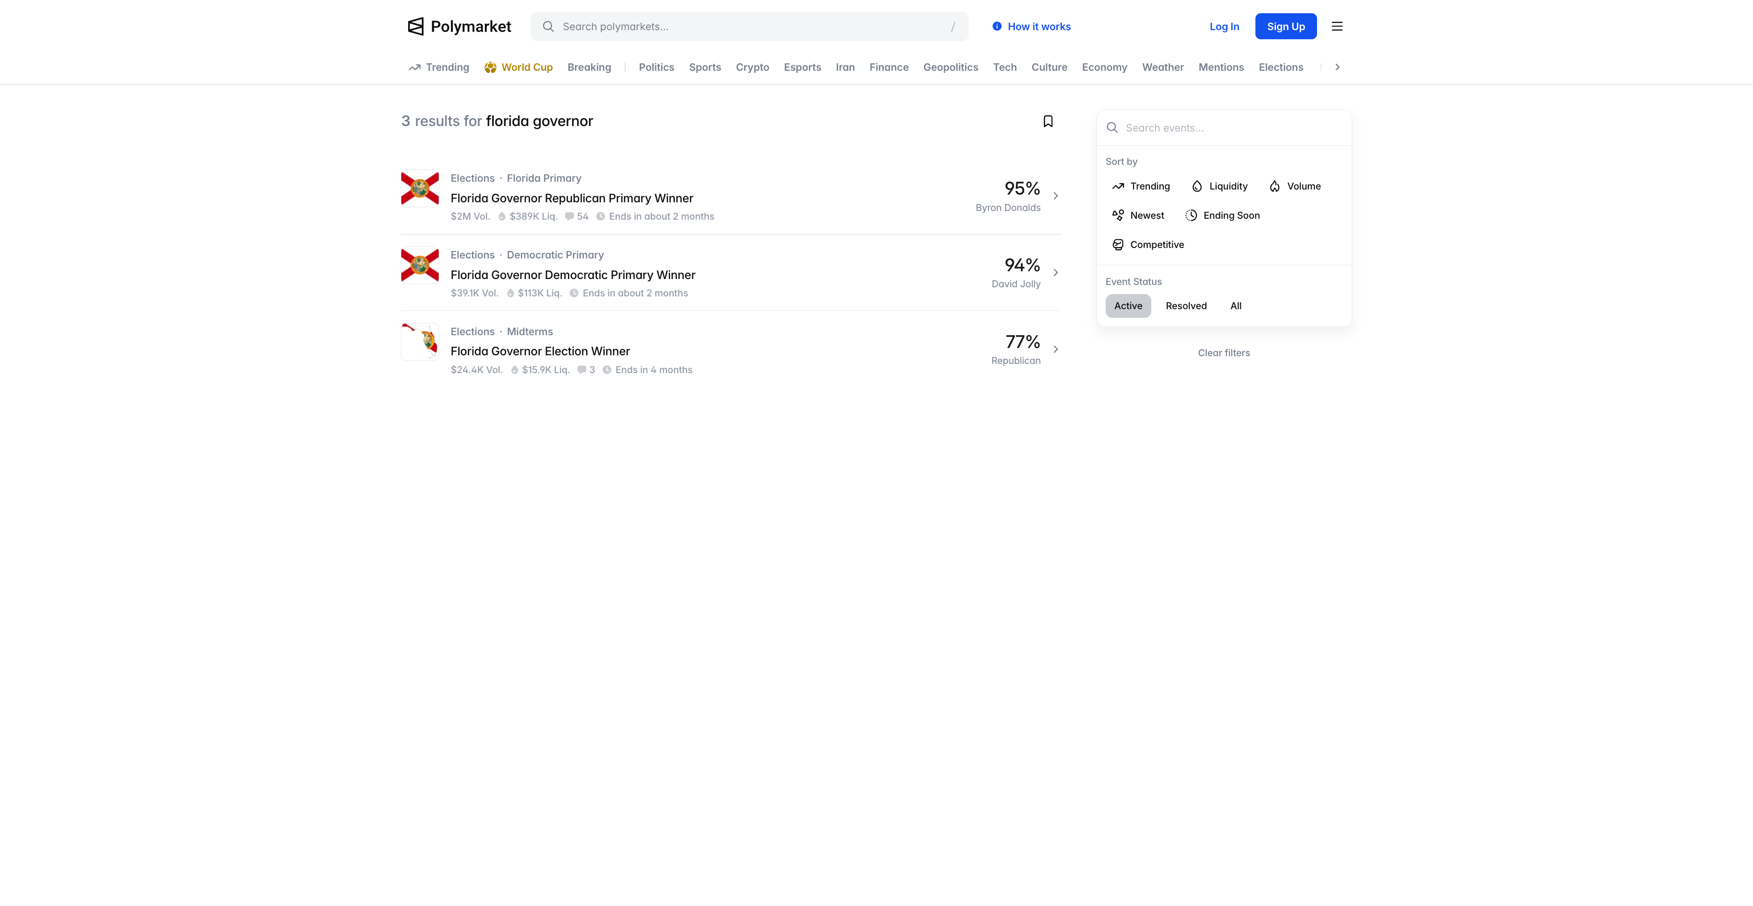Click clock icon beside Ends in 4 months
Viewport: 1753px width, 906px height.
coord(606,370)
